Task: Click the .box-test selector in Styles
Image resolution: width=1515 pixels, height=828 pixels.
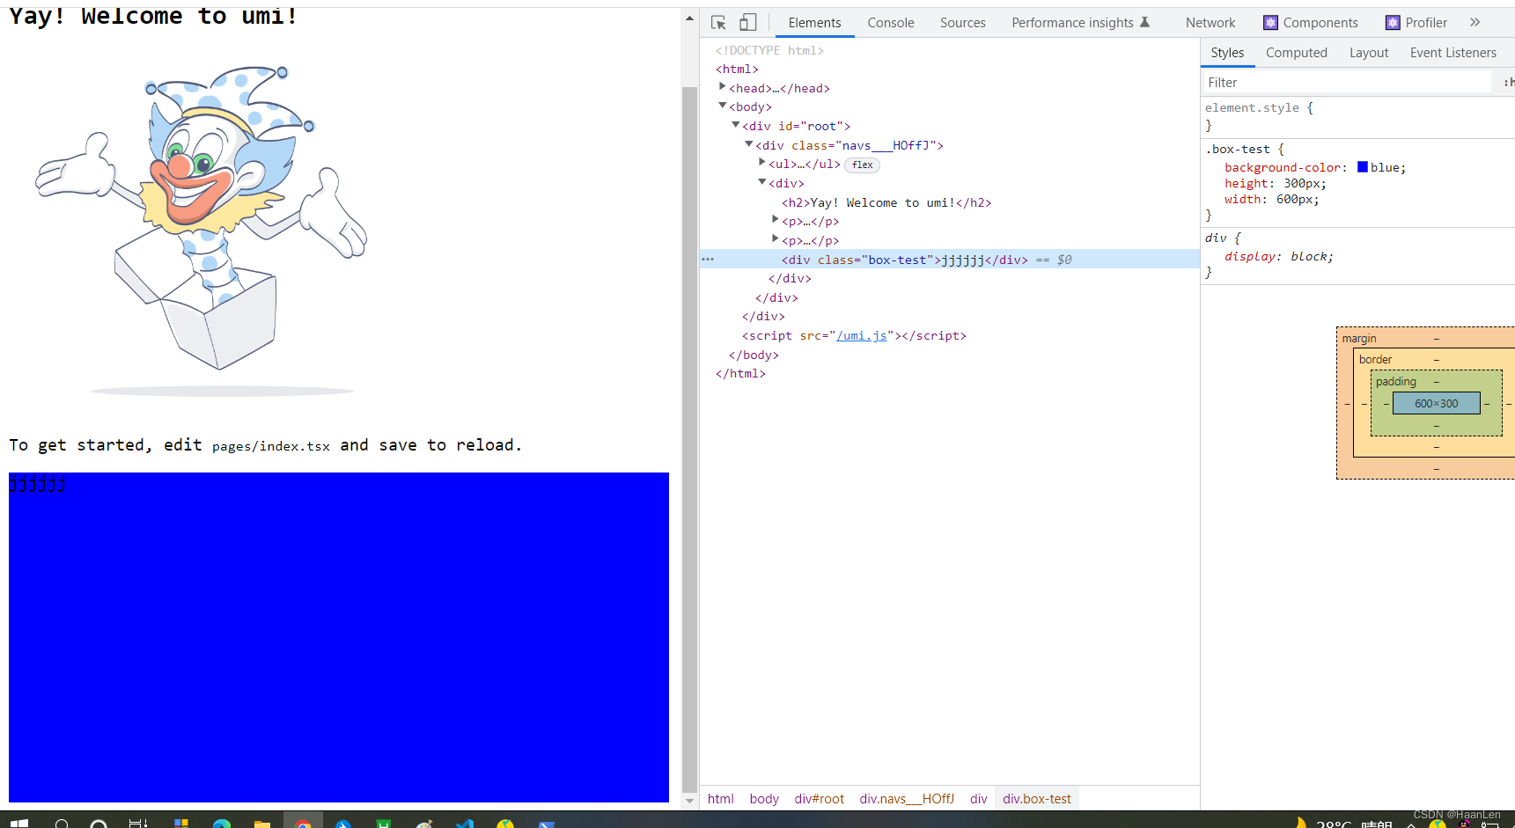Action: tap(1238, 150)
